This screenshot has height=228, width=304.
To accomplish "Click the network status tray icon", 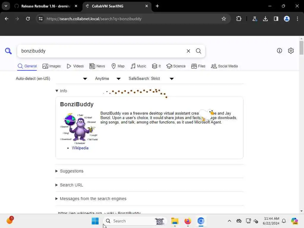I will [x=248, y=221].
